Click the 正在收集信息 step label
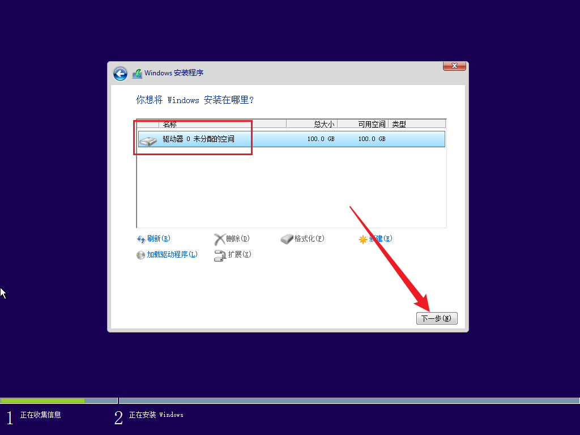This screenshot has height=435, width=580. tap(41, 415)
